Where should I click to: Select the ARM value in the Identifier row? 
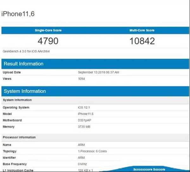click(81, 158)
